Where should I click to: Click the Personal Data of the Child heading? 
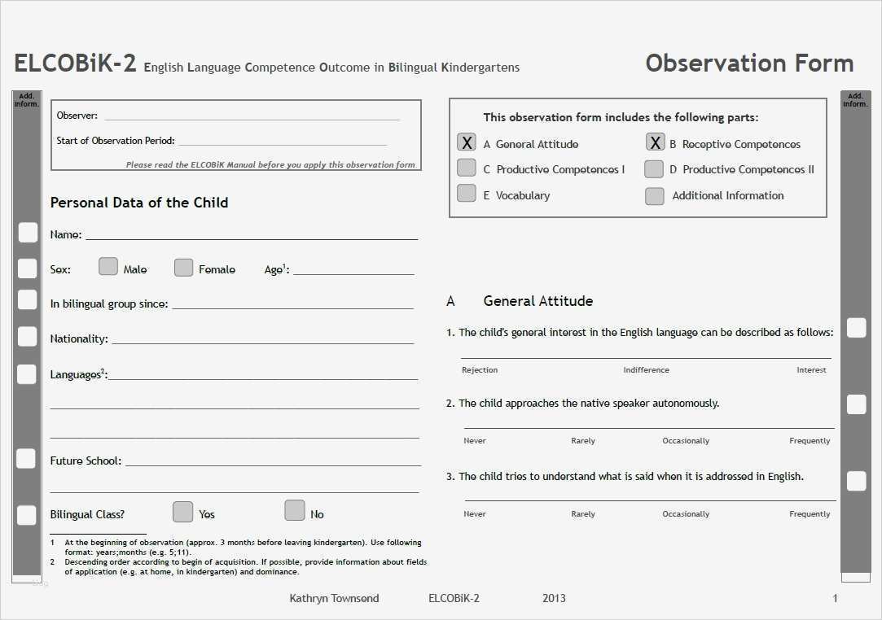139,203
